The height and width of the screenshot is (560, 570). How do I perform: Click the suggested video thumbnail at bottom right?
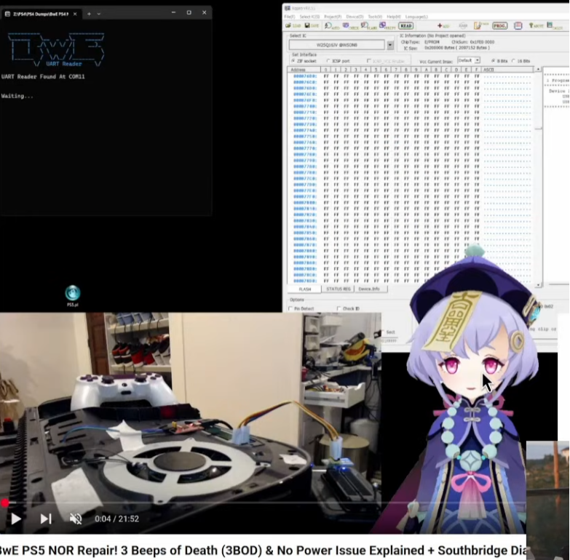(x=548, y=500)
